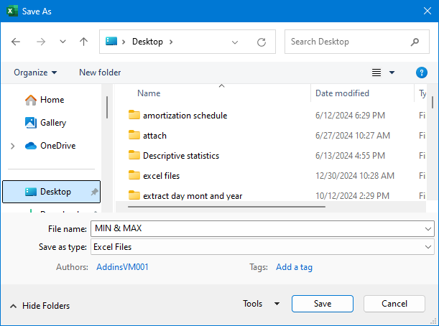Image resolution: width=439 pixels, height=326 pixels.
Task: Expand the OneDrive tree node
Action: point(12,146)
